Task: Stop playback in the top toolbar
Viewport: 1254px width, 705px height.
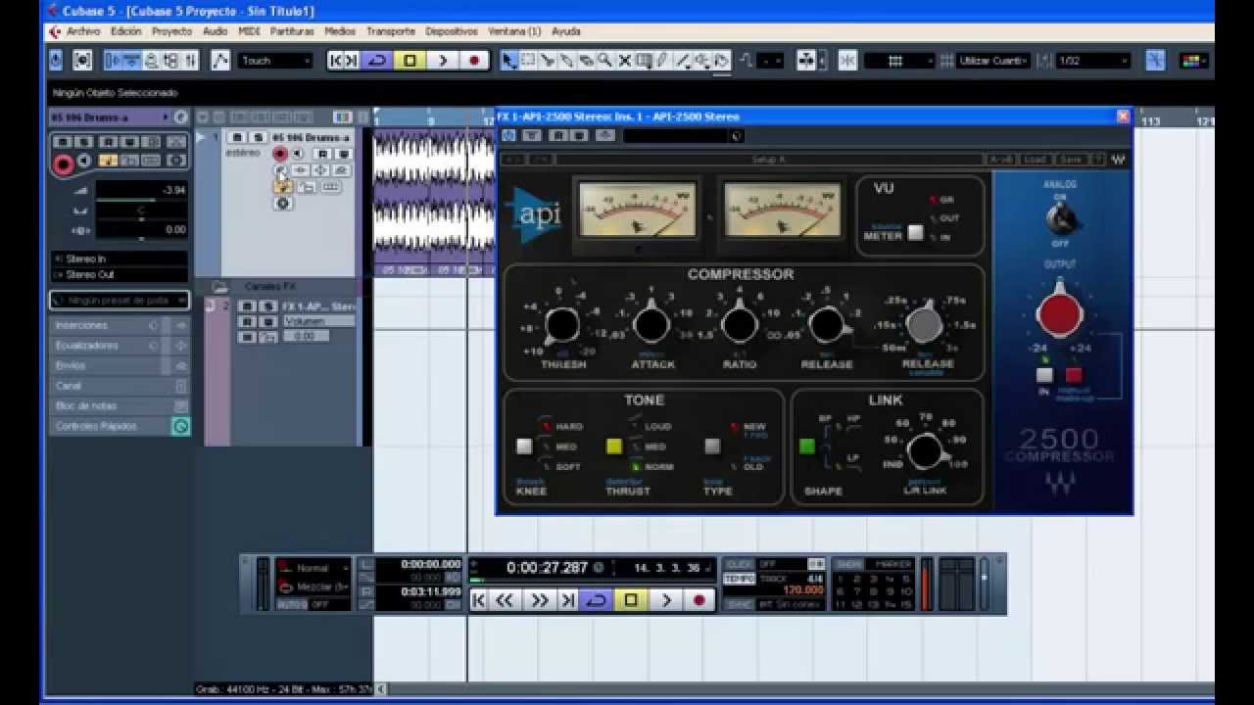Action: point(410,61)
